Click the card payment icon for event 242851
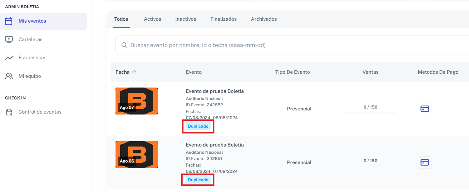Screen dimensions: 469x192 click(x=425, y=163)
